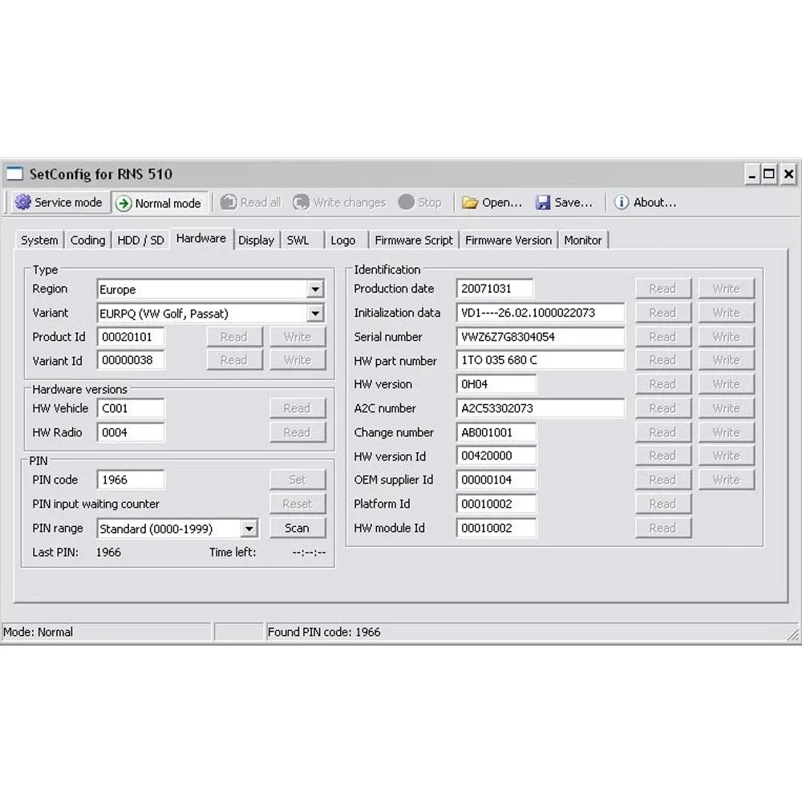This screenshot has height=802, width=802.
Task: Click Read all toolbar button
Action: coord(250,203)
